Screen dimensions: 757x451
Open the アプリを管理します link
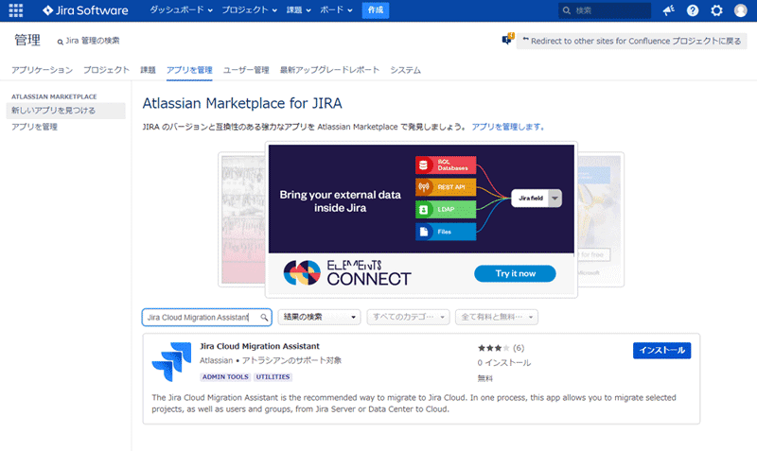click(x=508, y=127)
